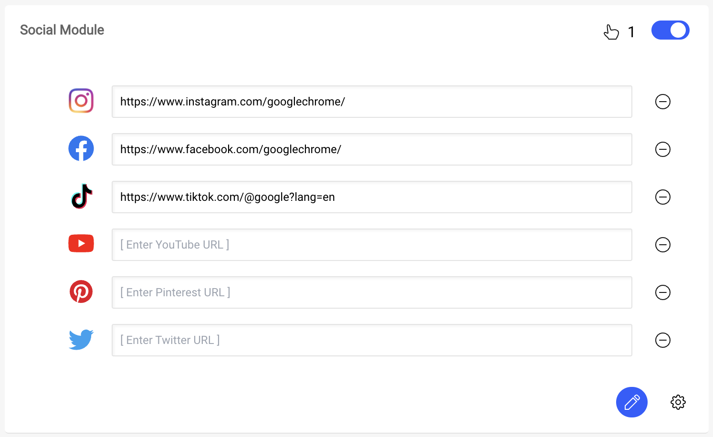The width and height of the screenshot is (713, 437).
Task: Click the Instagram logo icon
Action: tap(81, 101)
